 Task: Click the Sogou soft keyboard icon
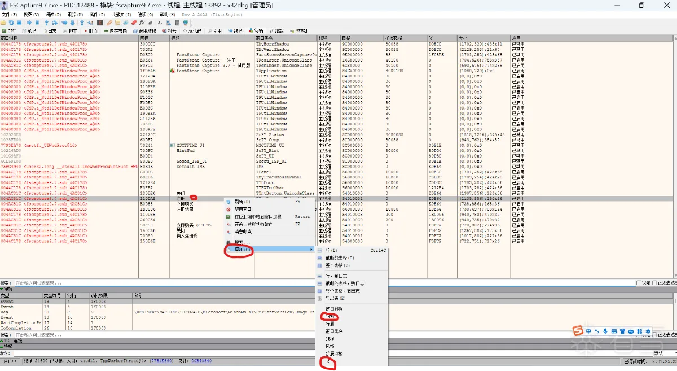[614, 330]
